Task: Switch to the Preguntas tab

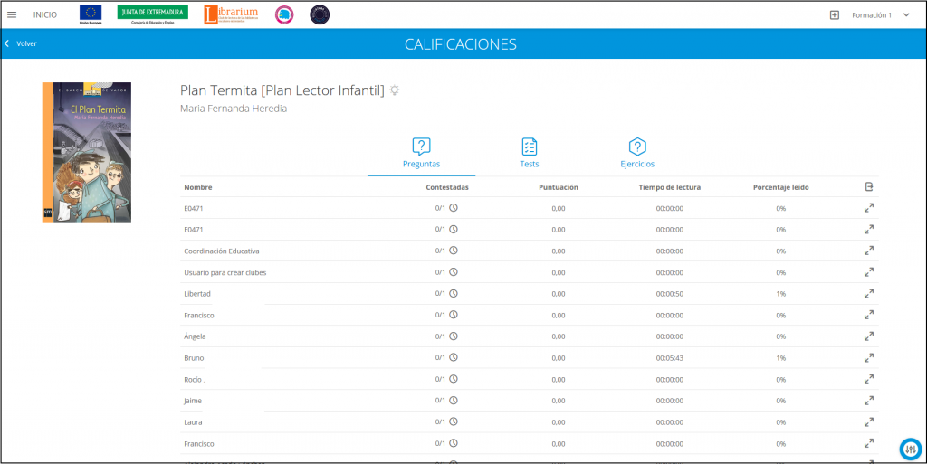Action: click(422, 153)
